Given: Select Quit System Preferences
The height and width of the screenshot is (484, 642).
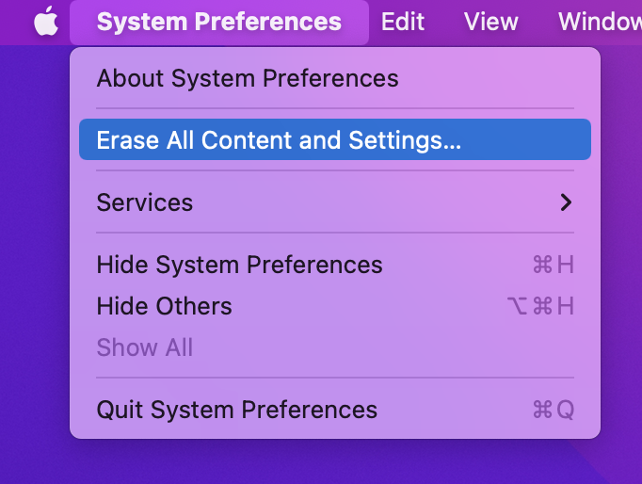Looking at the screenshot, I should (x=335, y=410).
